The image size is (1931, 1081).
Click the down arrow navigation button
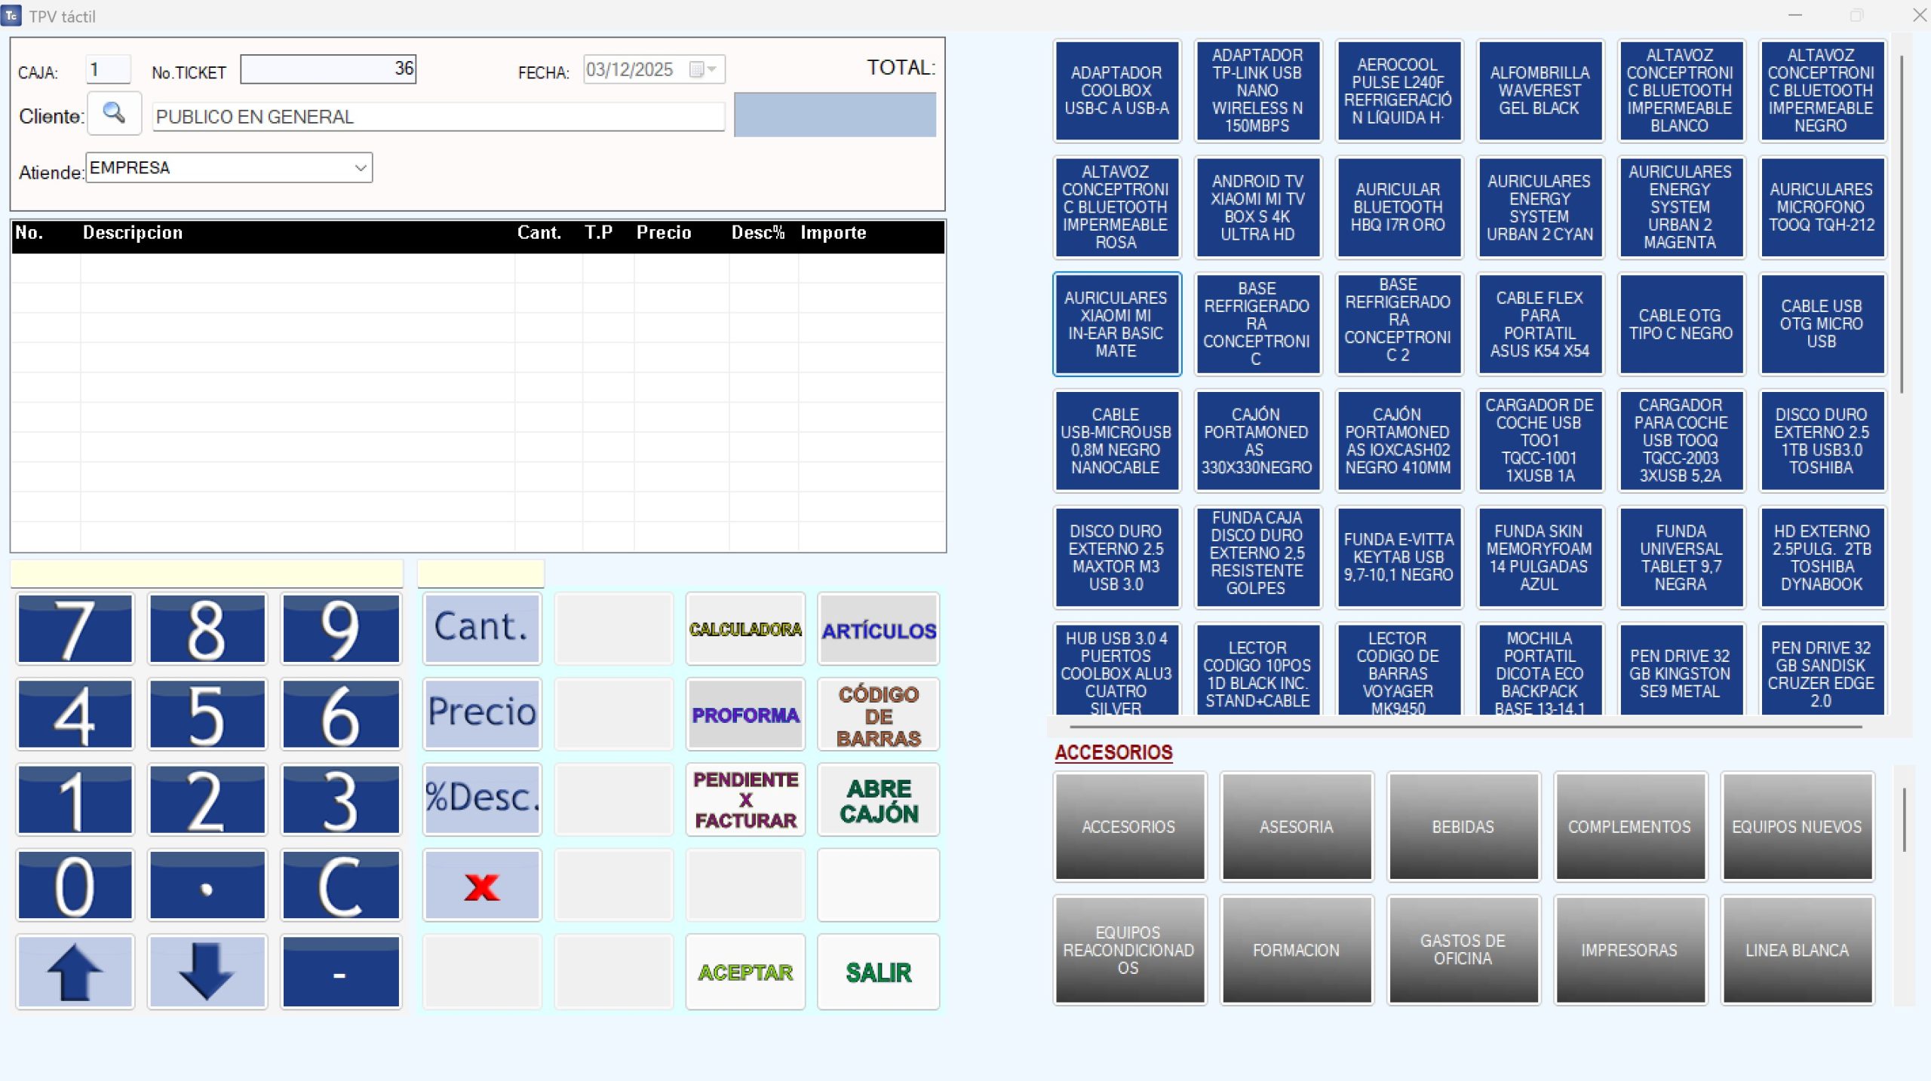point(207,972)
